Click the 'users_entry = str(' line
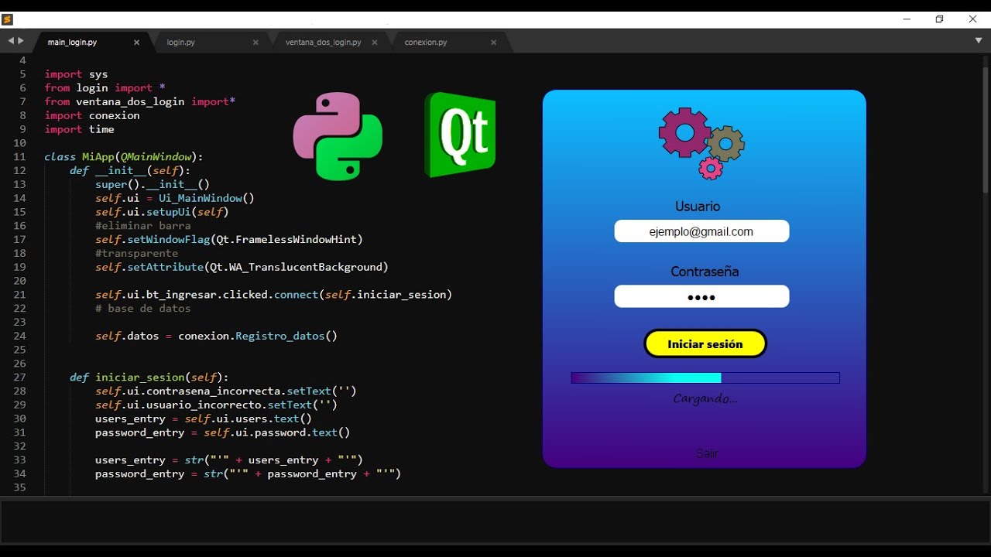The width and height of the screenshot is (991, 557). 229,460
